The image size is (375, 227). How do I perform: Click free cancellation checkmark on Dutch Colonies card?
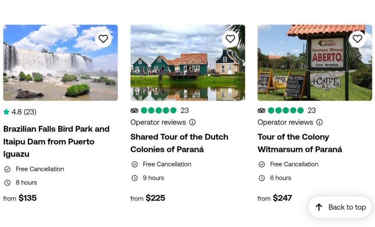[134, 164]
